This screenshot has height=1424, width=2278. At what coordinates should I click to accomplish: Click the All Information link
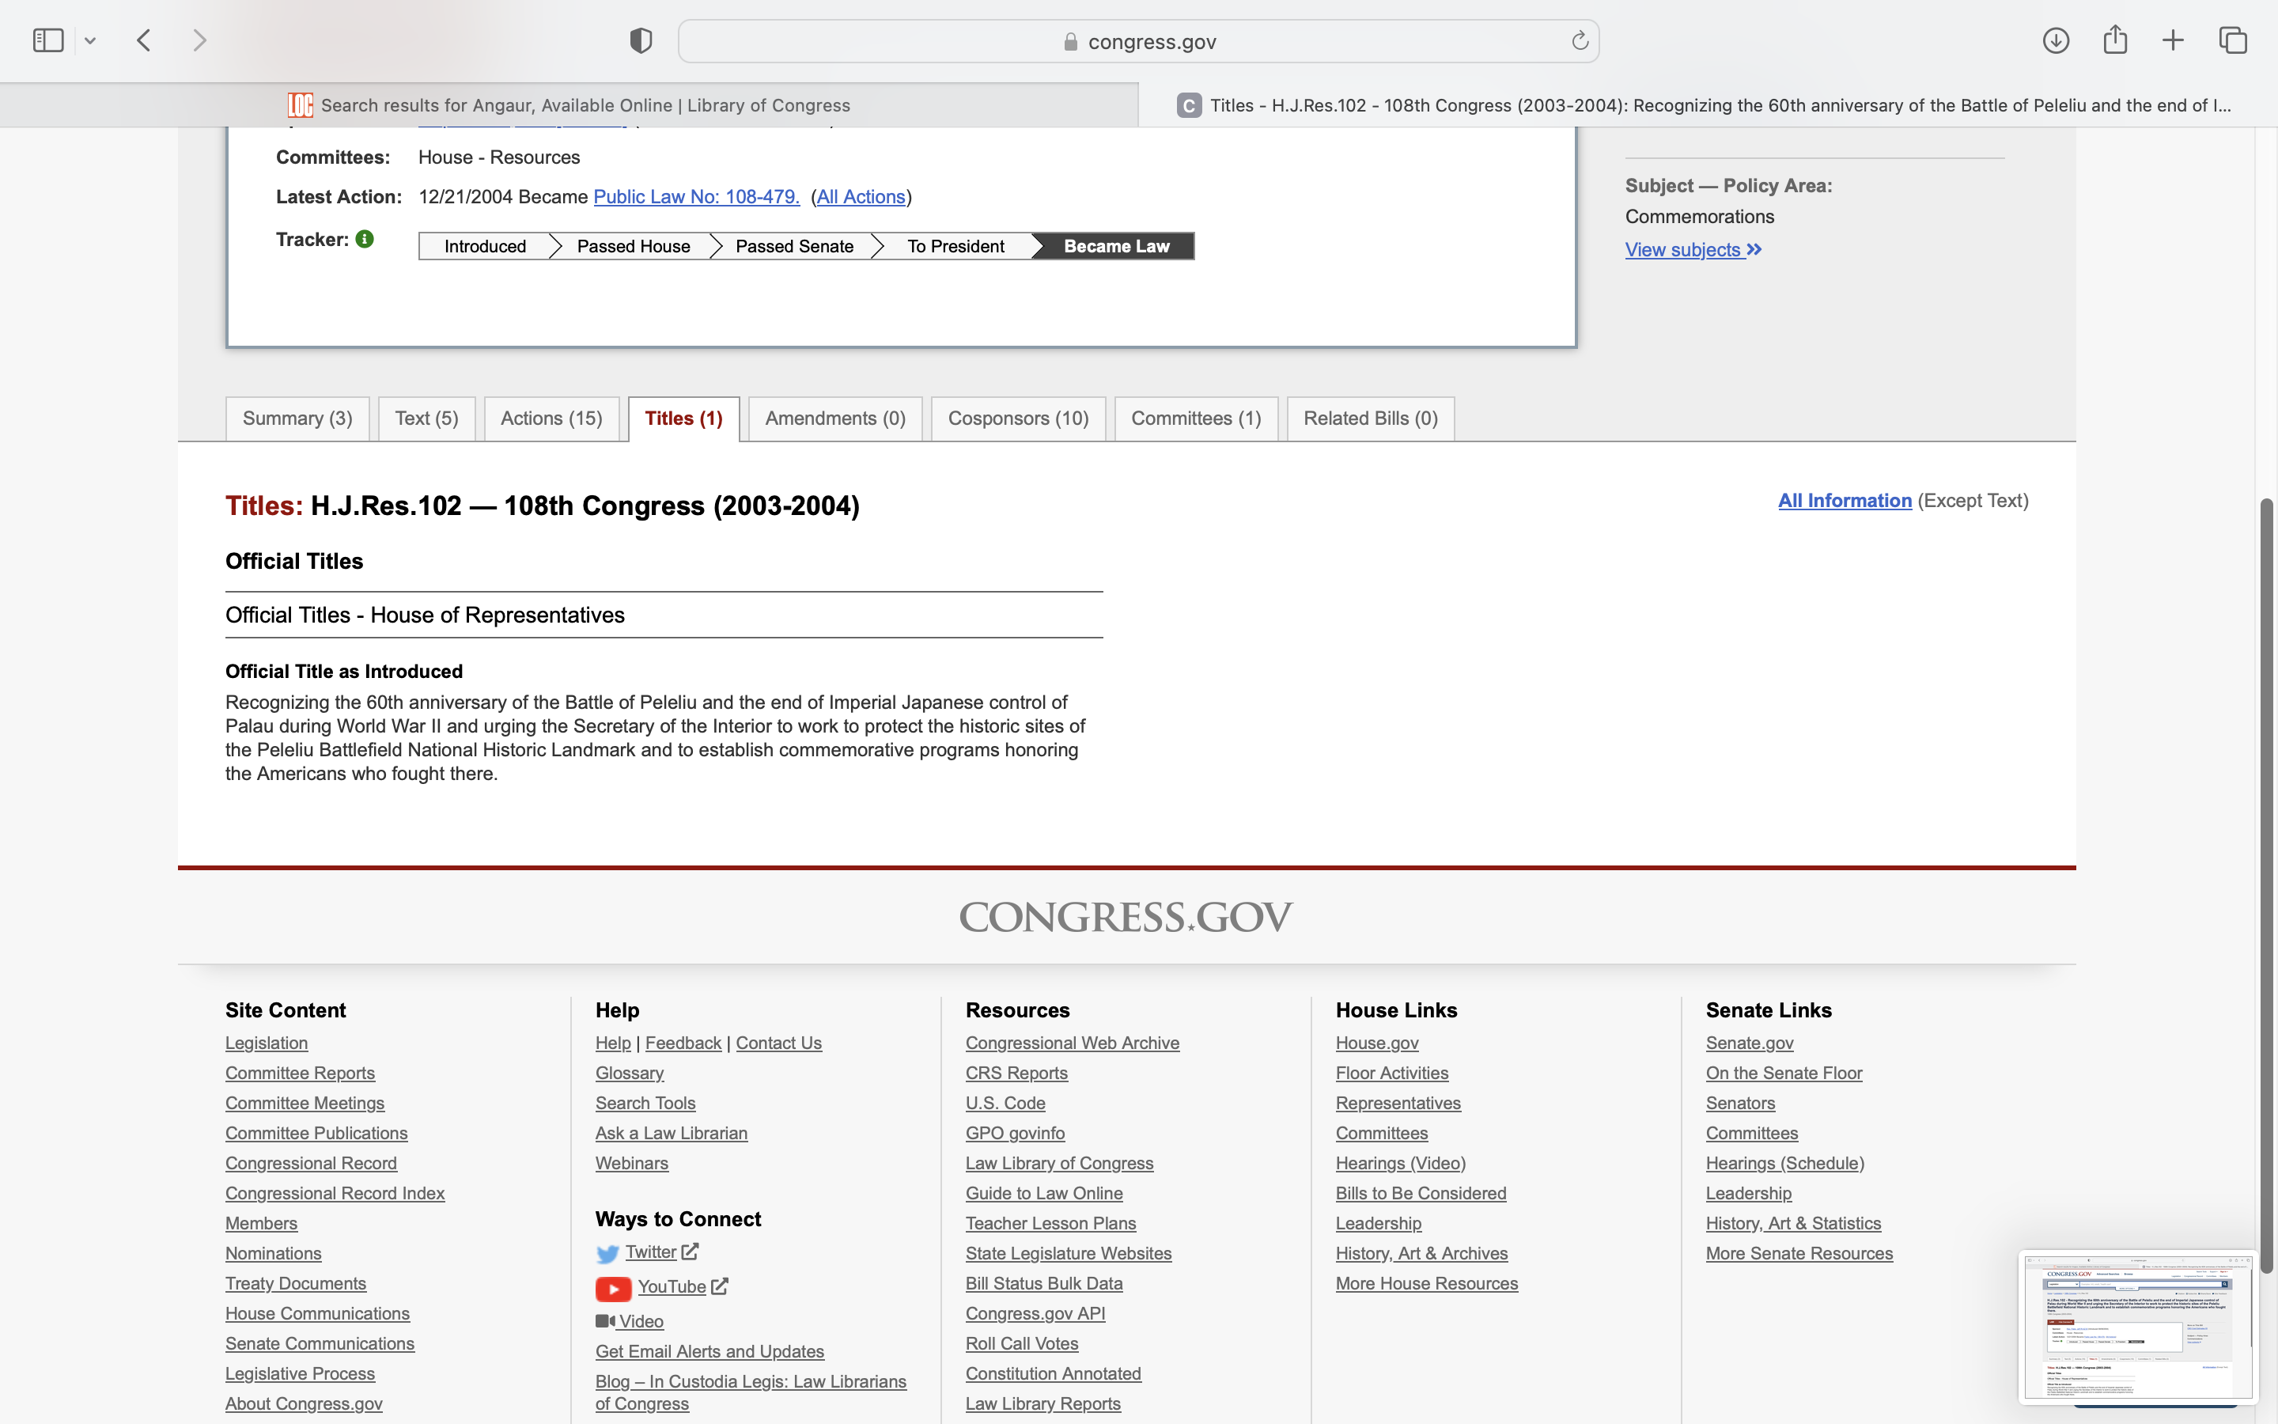[1844, 501]
